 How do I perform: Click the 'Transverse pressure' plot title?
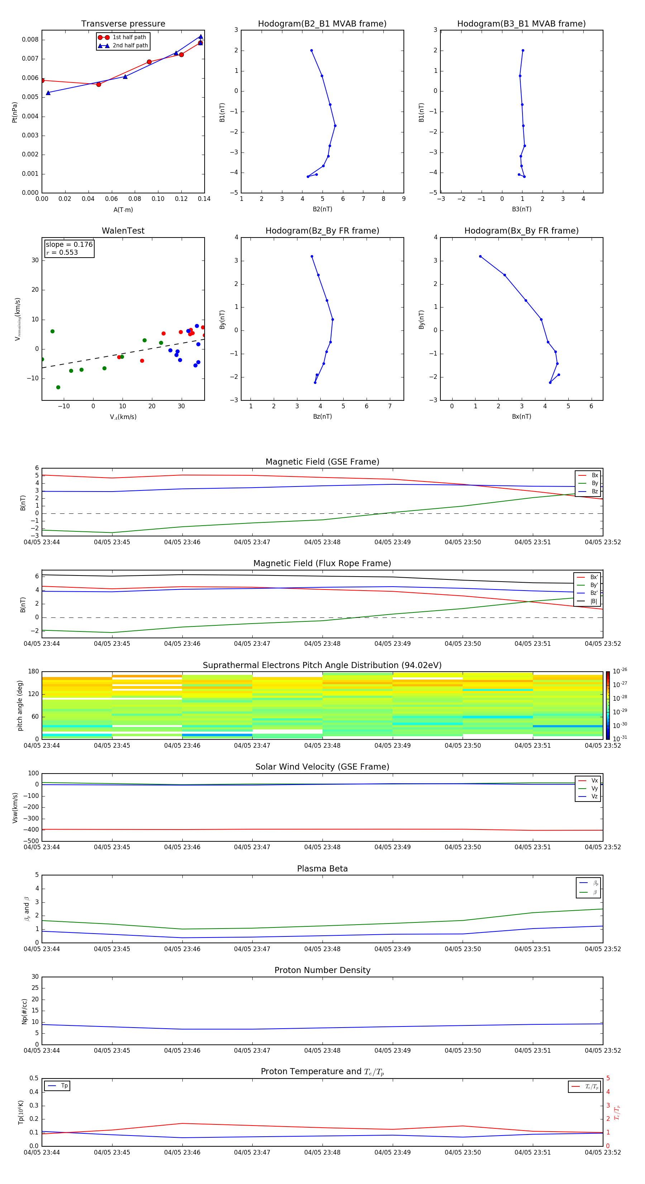(123, 23)
